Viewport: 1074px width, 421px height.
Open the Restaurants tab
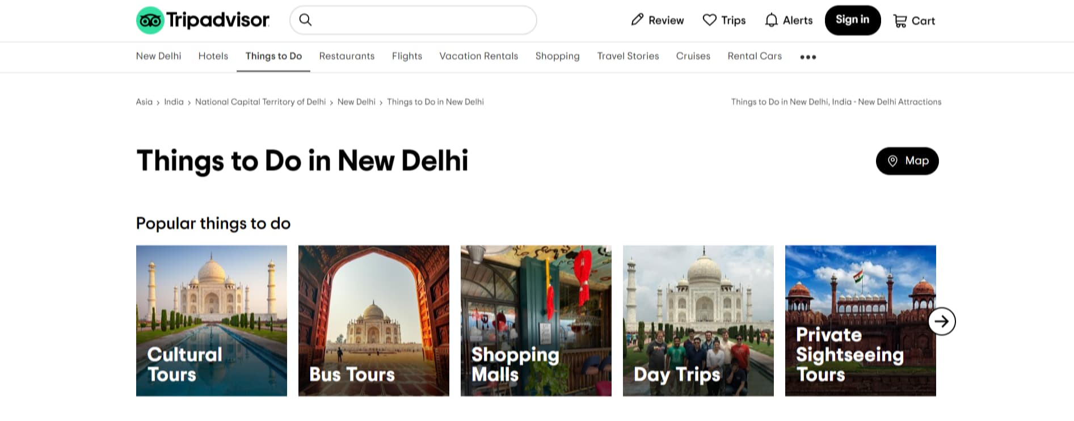click(x=347, y=56)
